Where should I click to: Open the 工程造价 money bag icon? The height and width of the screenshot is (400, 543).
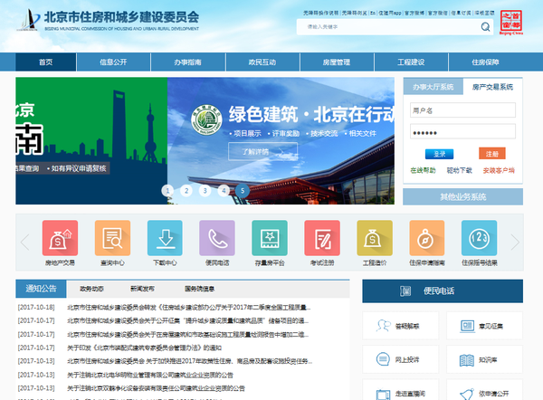(375, 238)
